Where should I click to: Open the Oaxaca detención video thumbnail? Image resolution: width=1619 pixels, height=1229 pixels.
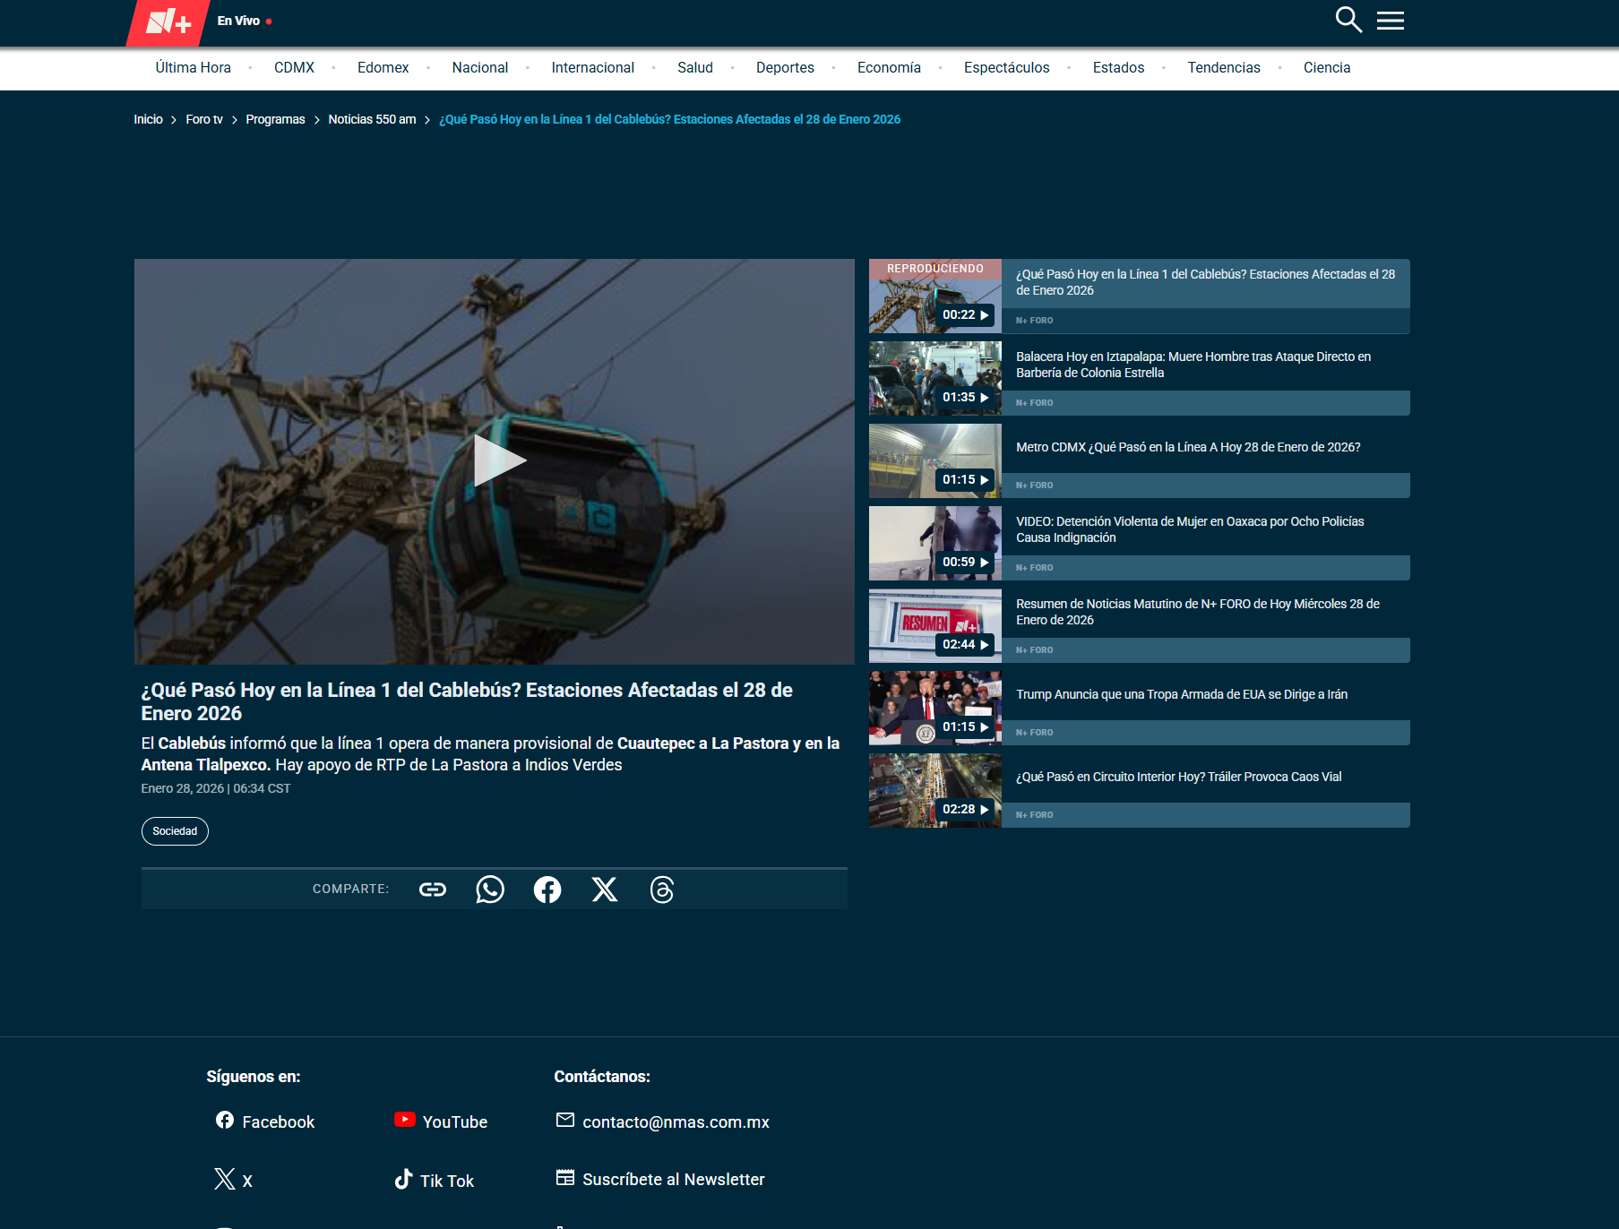point(935,544)
